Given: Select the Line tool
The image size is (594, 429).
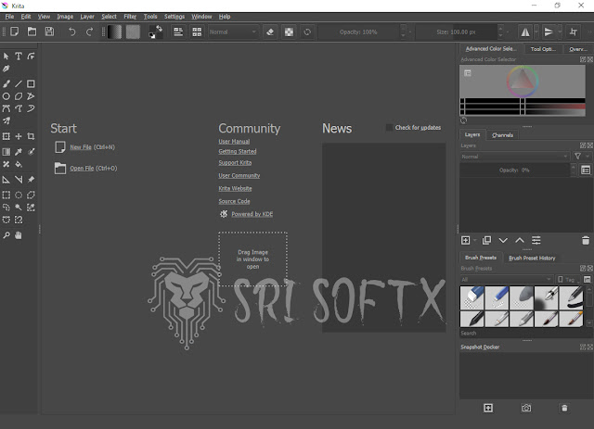Looking at the screenshot, I should click(19, 83).
